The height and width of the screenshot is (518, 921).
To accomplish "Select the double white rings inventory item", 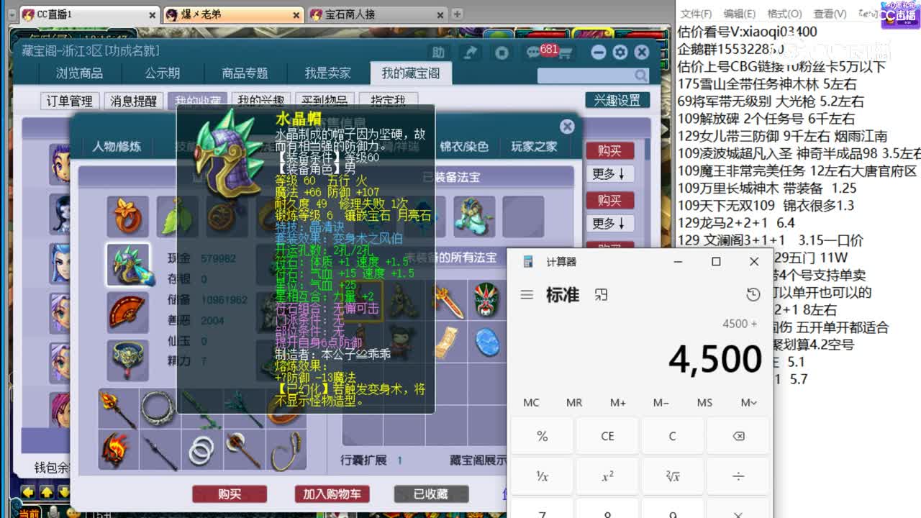I will tap(201, 450).
